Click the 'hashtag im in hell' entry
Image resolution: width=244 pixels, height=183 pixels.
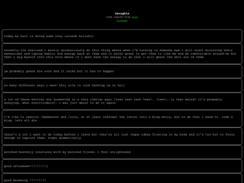(122, 85)
